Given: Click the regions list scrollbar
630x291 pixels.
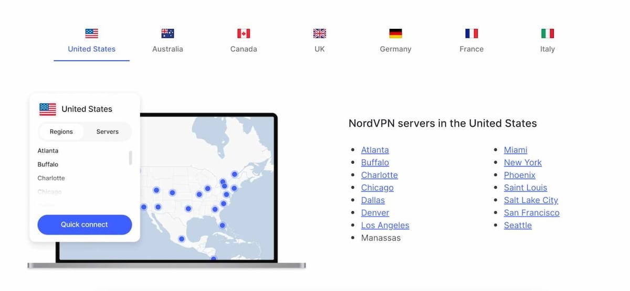Looking at the screenshot, I should click(130, 158).
